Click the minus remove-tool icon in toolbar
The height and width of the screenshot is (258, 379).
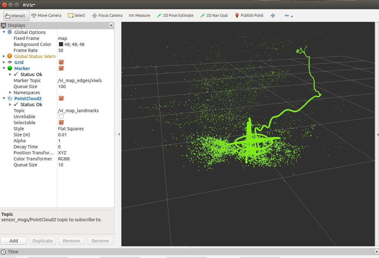[x=287, y=16]
